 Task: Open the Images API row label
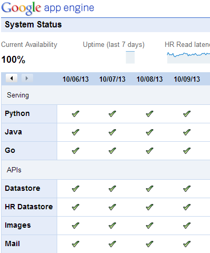18,226
